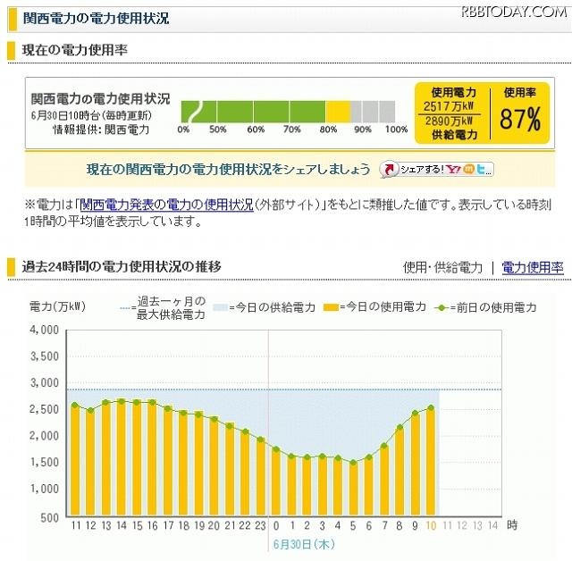This screenshot has width=572, height=561.
Task: Click the 電力(万kW) axis title
Action: [x=57, y=306]
